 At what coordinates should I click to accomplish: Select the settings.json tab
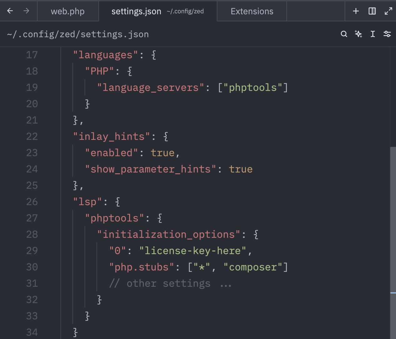[x=158, y=11]
